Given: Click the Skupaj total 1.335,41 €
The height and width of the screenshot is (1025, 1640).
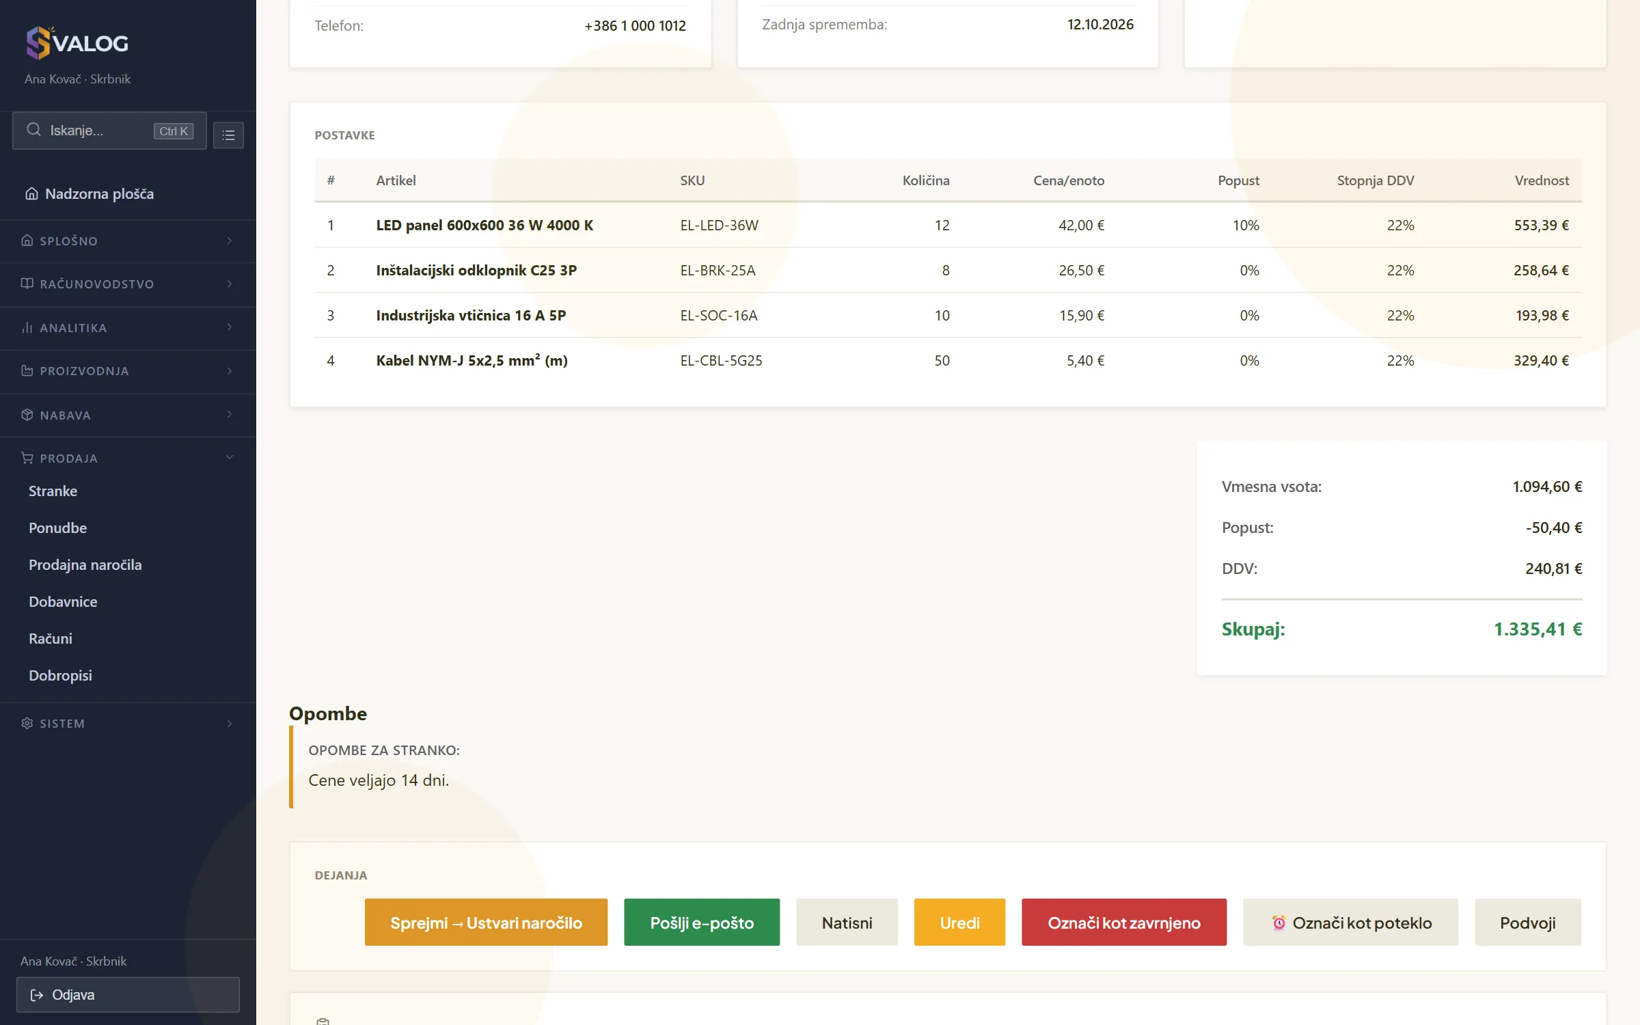Looking at the screenshot, I should click(1537, 629).
